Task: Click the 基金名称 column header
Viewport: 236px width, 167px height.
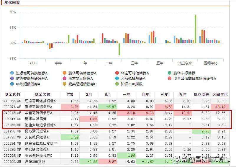Action: [42, 95]
